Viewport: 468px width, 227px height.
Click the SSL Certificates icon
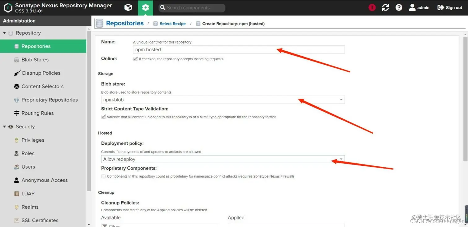(17, 221)
